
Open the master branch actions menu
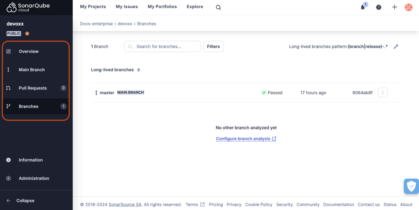point(382,93)
